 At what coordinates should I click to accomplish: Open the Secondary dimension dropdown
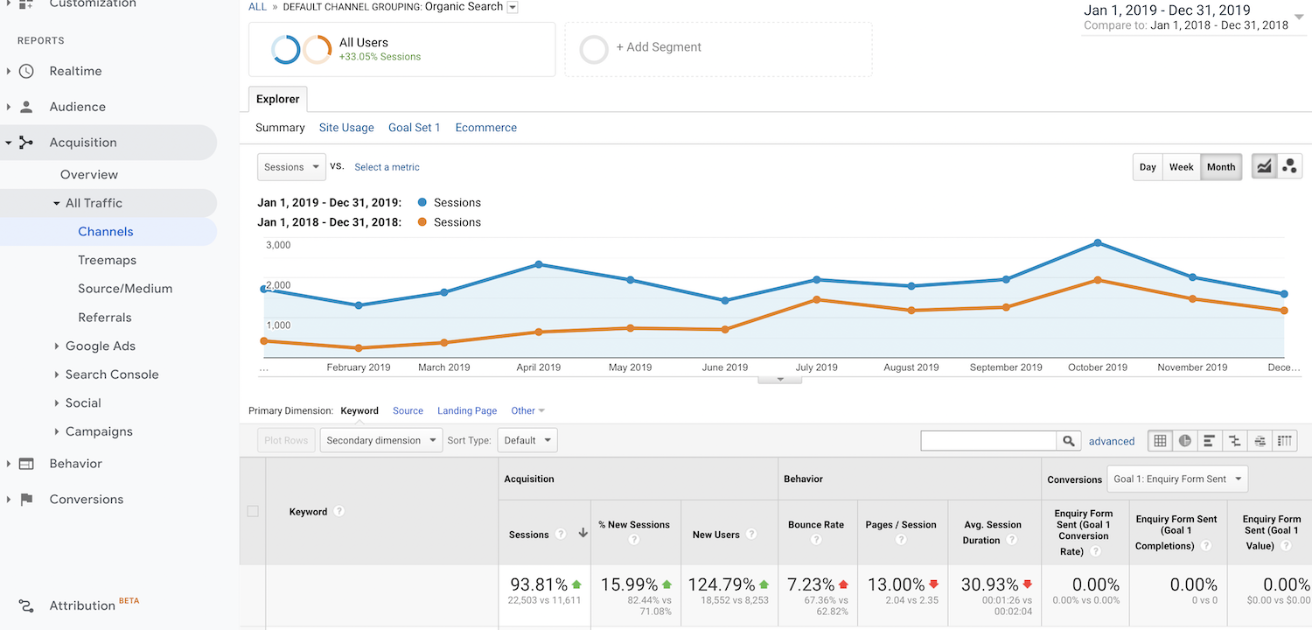(x=381, y=440)
